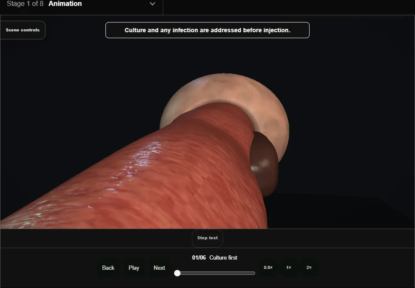Go to previous step with Back
The image size is (415, 288).
(x=108, y=268)
